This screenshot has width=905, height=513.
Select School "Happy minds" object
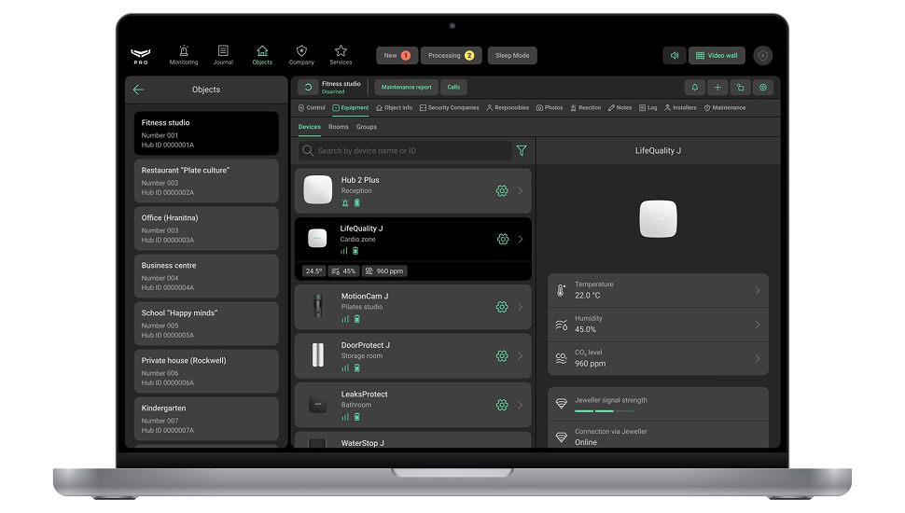[206, 324]
